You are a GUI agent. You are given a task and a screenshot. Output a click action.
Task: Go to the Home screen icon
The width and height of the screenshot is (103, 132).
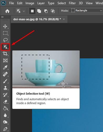7,11
